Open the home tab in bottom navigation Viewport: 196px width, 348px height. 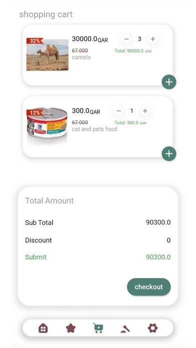pyautogui.click(x=43, y=328)
